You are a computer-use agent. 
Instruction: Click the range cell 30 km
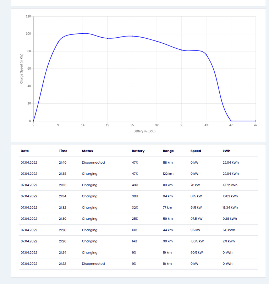(168, 241)
